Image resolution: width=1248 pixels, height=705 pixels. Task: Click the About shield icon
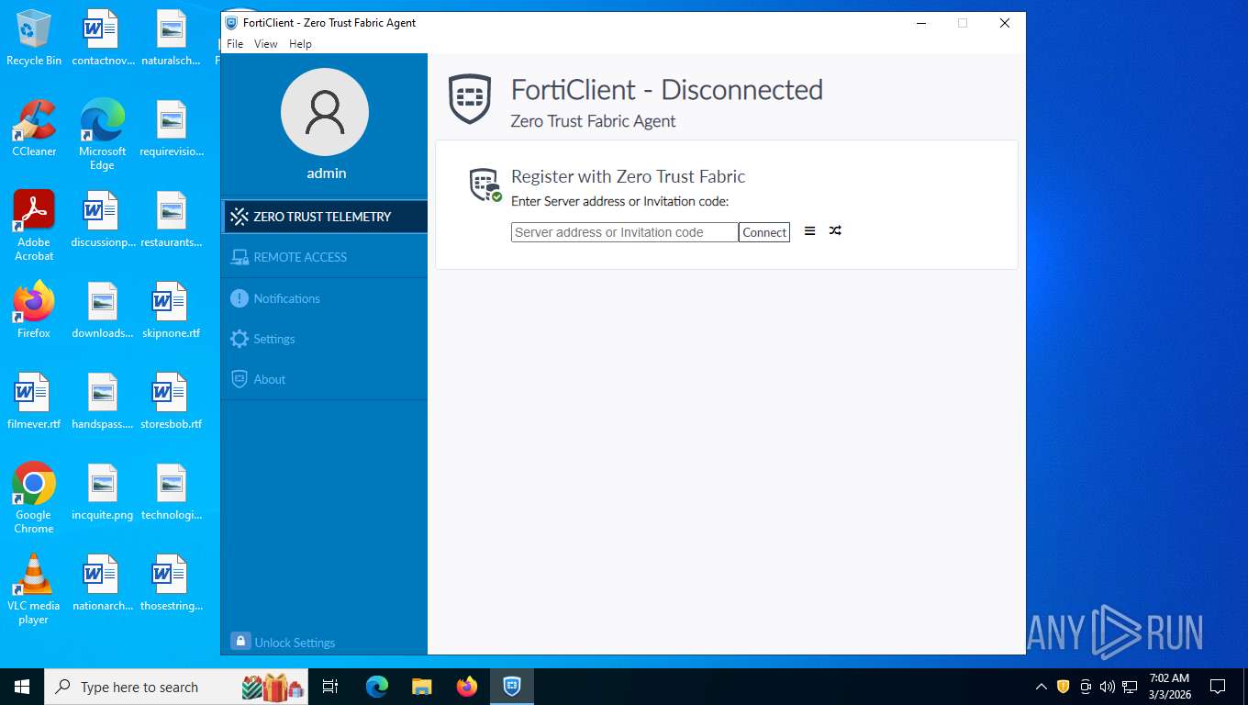(240, 379)
